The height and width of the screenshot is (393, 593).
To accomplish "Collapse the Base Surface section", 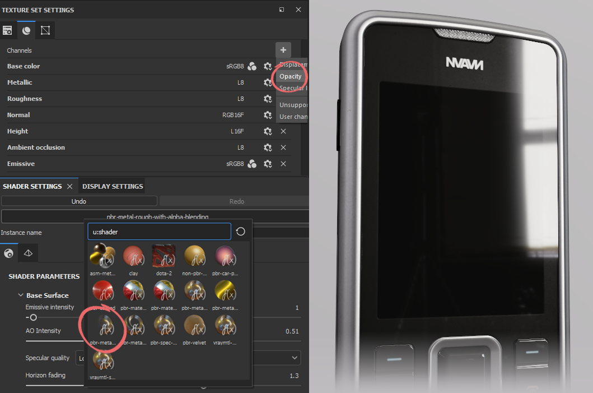I will tap(21, 295).
